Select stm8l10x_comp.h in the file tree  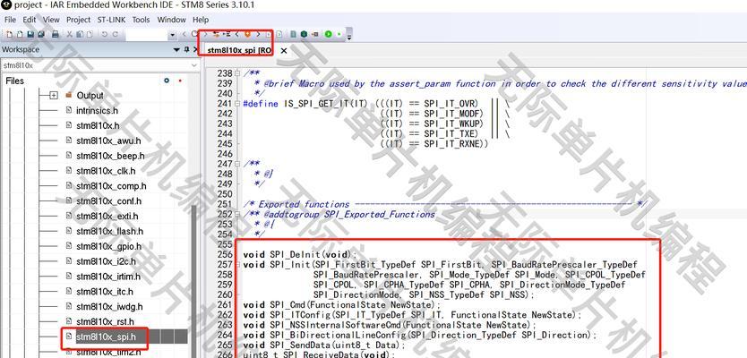[x=111, y=186]
